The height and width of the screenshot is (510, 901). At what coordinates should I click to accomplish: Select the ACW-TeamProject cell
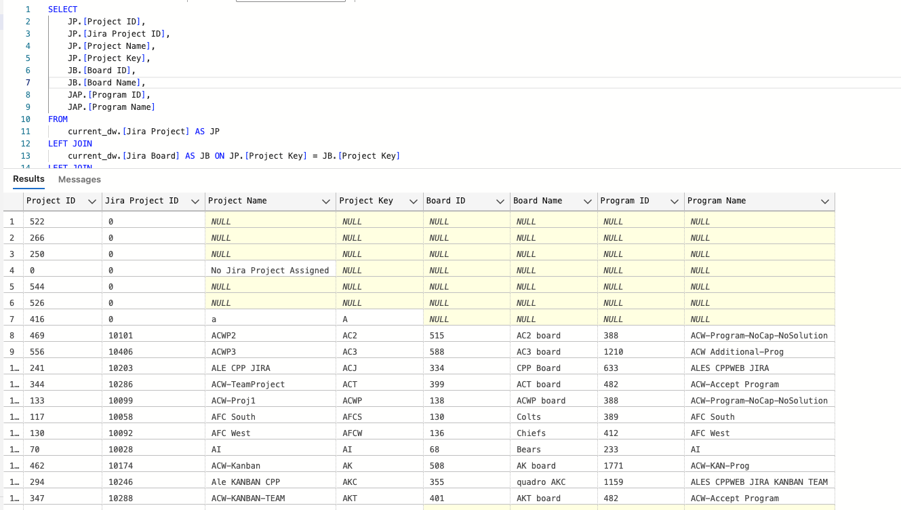tap(271, 385)
